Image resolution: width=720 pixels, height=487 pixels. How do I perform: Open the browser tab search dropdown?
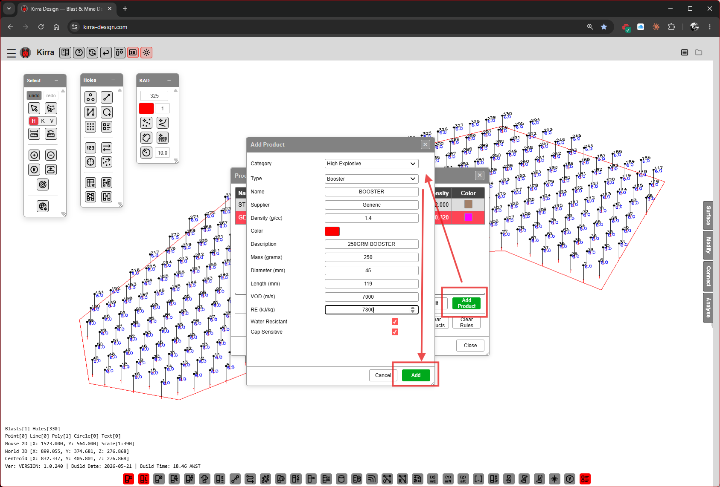[x=9, y=9]
